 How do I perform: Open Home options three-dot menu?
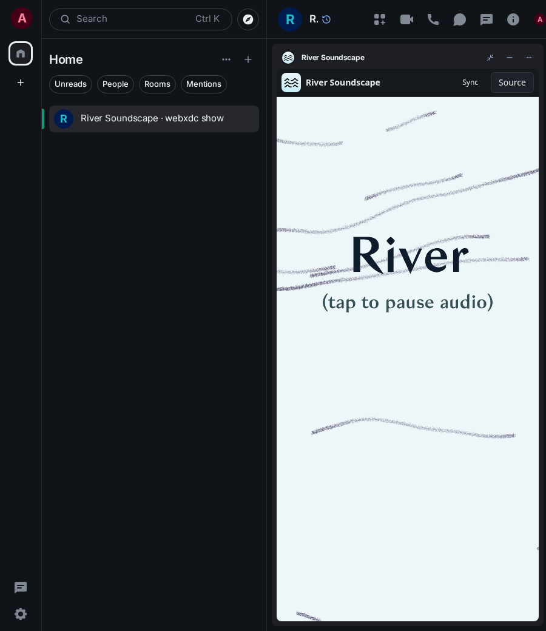pyautogui.click(x=226, y=59)
